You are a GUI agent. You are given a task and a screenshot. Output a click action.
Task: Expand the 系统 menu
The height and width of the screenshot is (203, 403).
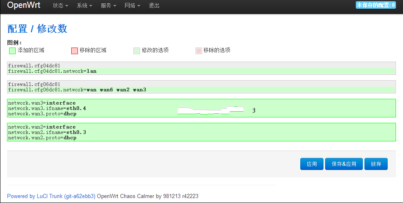click(x=84, y=6)
